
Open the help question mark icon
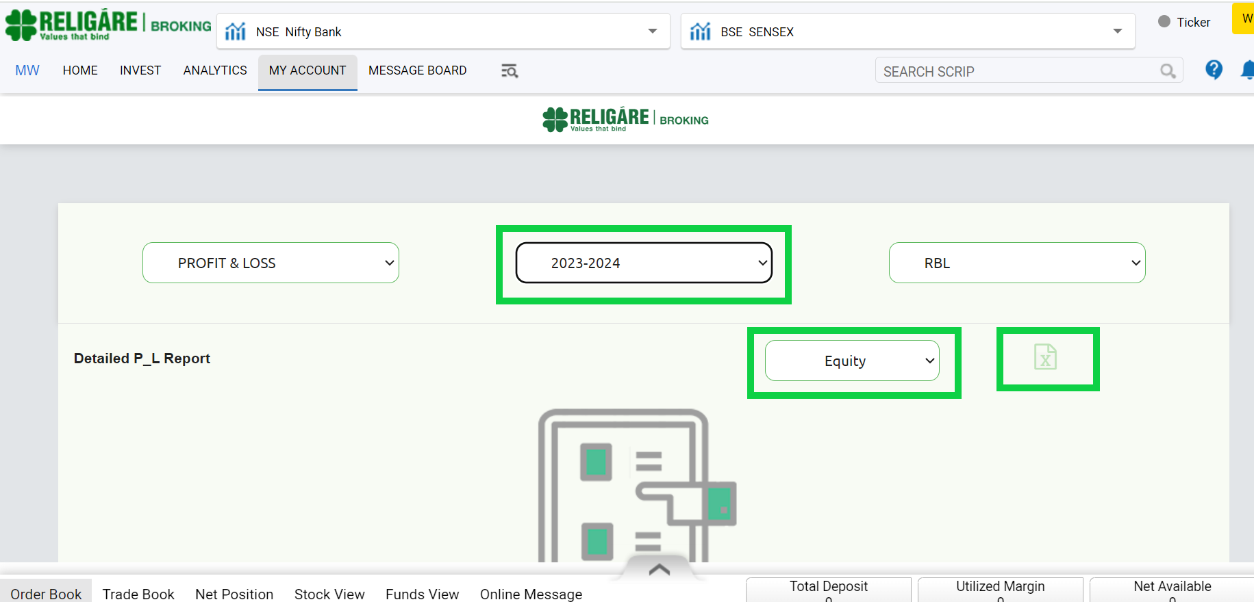[x=1214, y=70]
